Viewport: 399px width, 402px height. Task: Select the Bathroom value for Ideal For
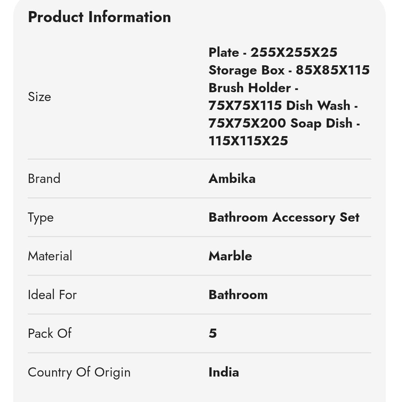tap(238, 295)
